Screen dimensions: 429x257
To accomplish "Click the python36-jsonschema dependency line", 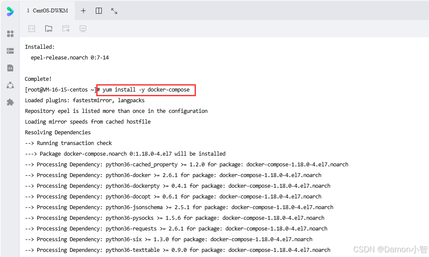I will [179, 207].
